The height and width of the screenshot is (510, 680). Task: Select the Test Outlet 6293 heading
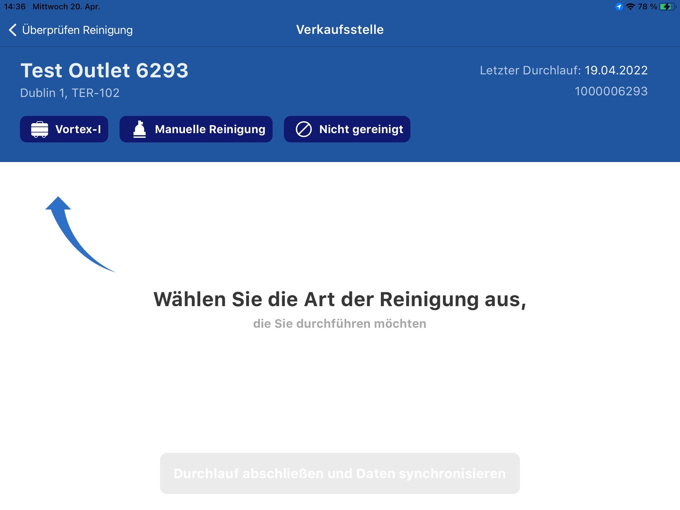[x=105, y=70]
